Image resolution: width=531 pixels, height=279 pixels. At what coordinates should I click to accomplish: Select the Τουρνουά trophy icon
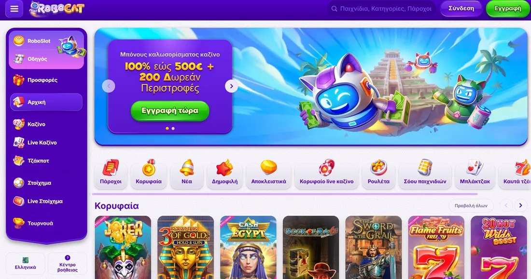tap(19, 223)
